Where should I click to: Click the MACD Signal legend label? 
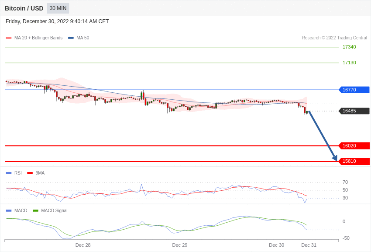[54, 210]
